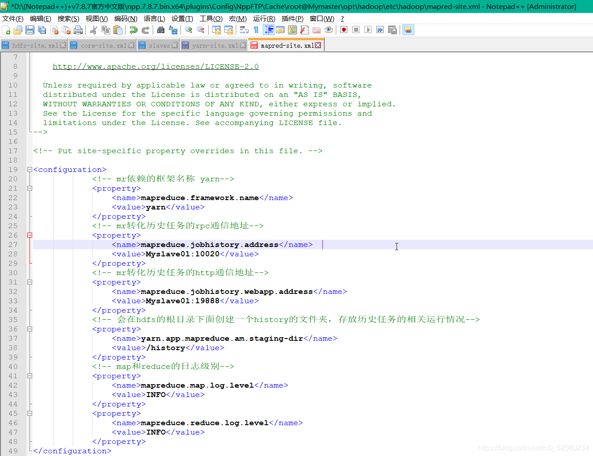Screen dimensions: 593x456
Task: Switch to the hdfs-site.xml tab
Action: click(35, 46)
